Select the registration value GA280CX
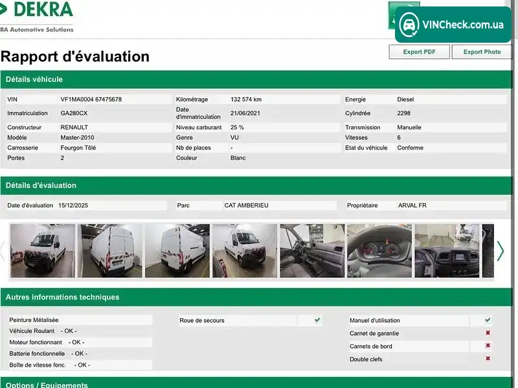Viewport: 518px width, 388px height. click(74, 113)
